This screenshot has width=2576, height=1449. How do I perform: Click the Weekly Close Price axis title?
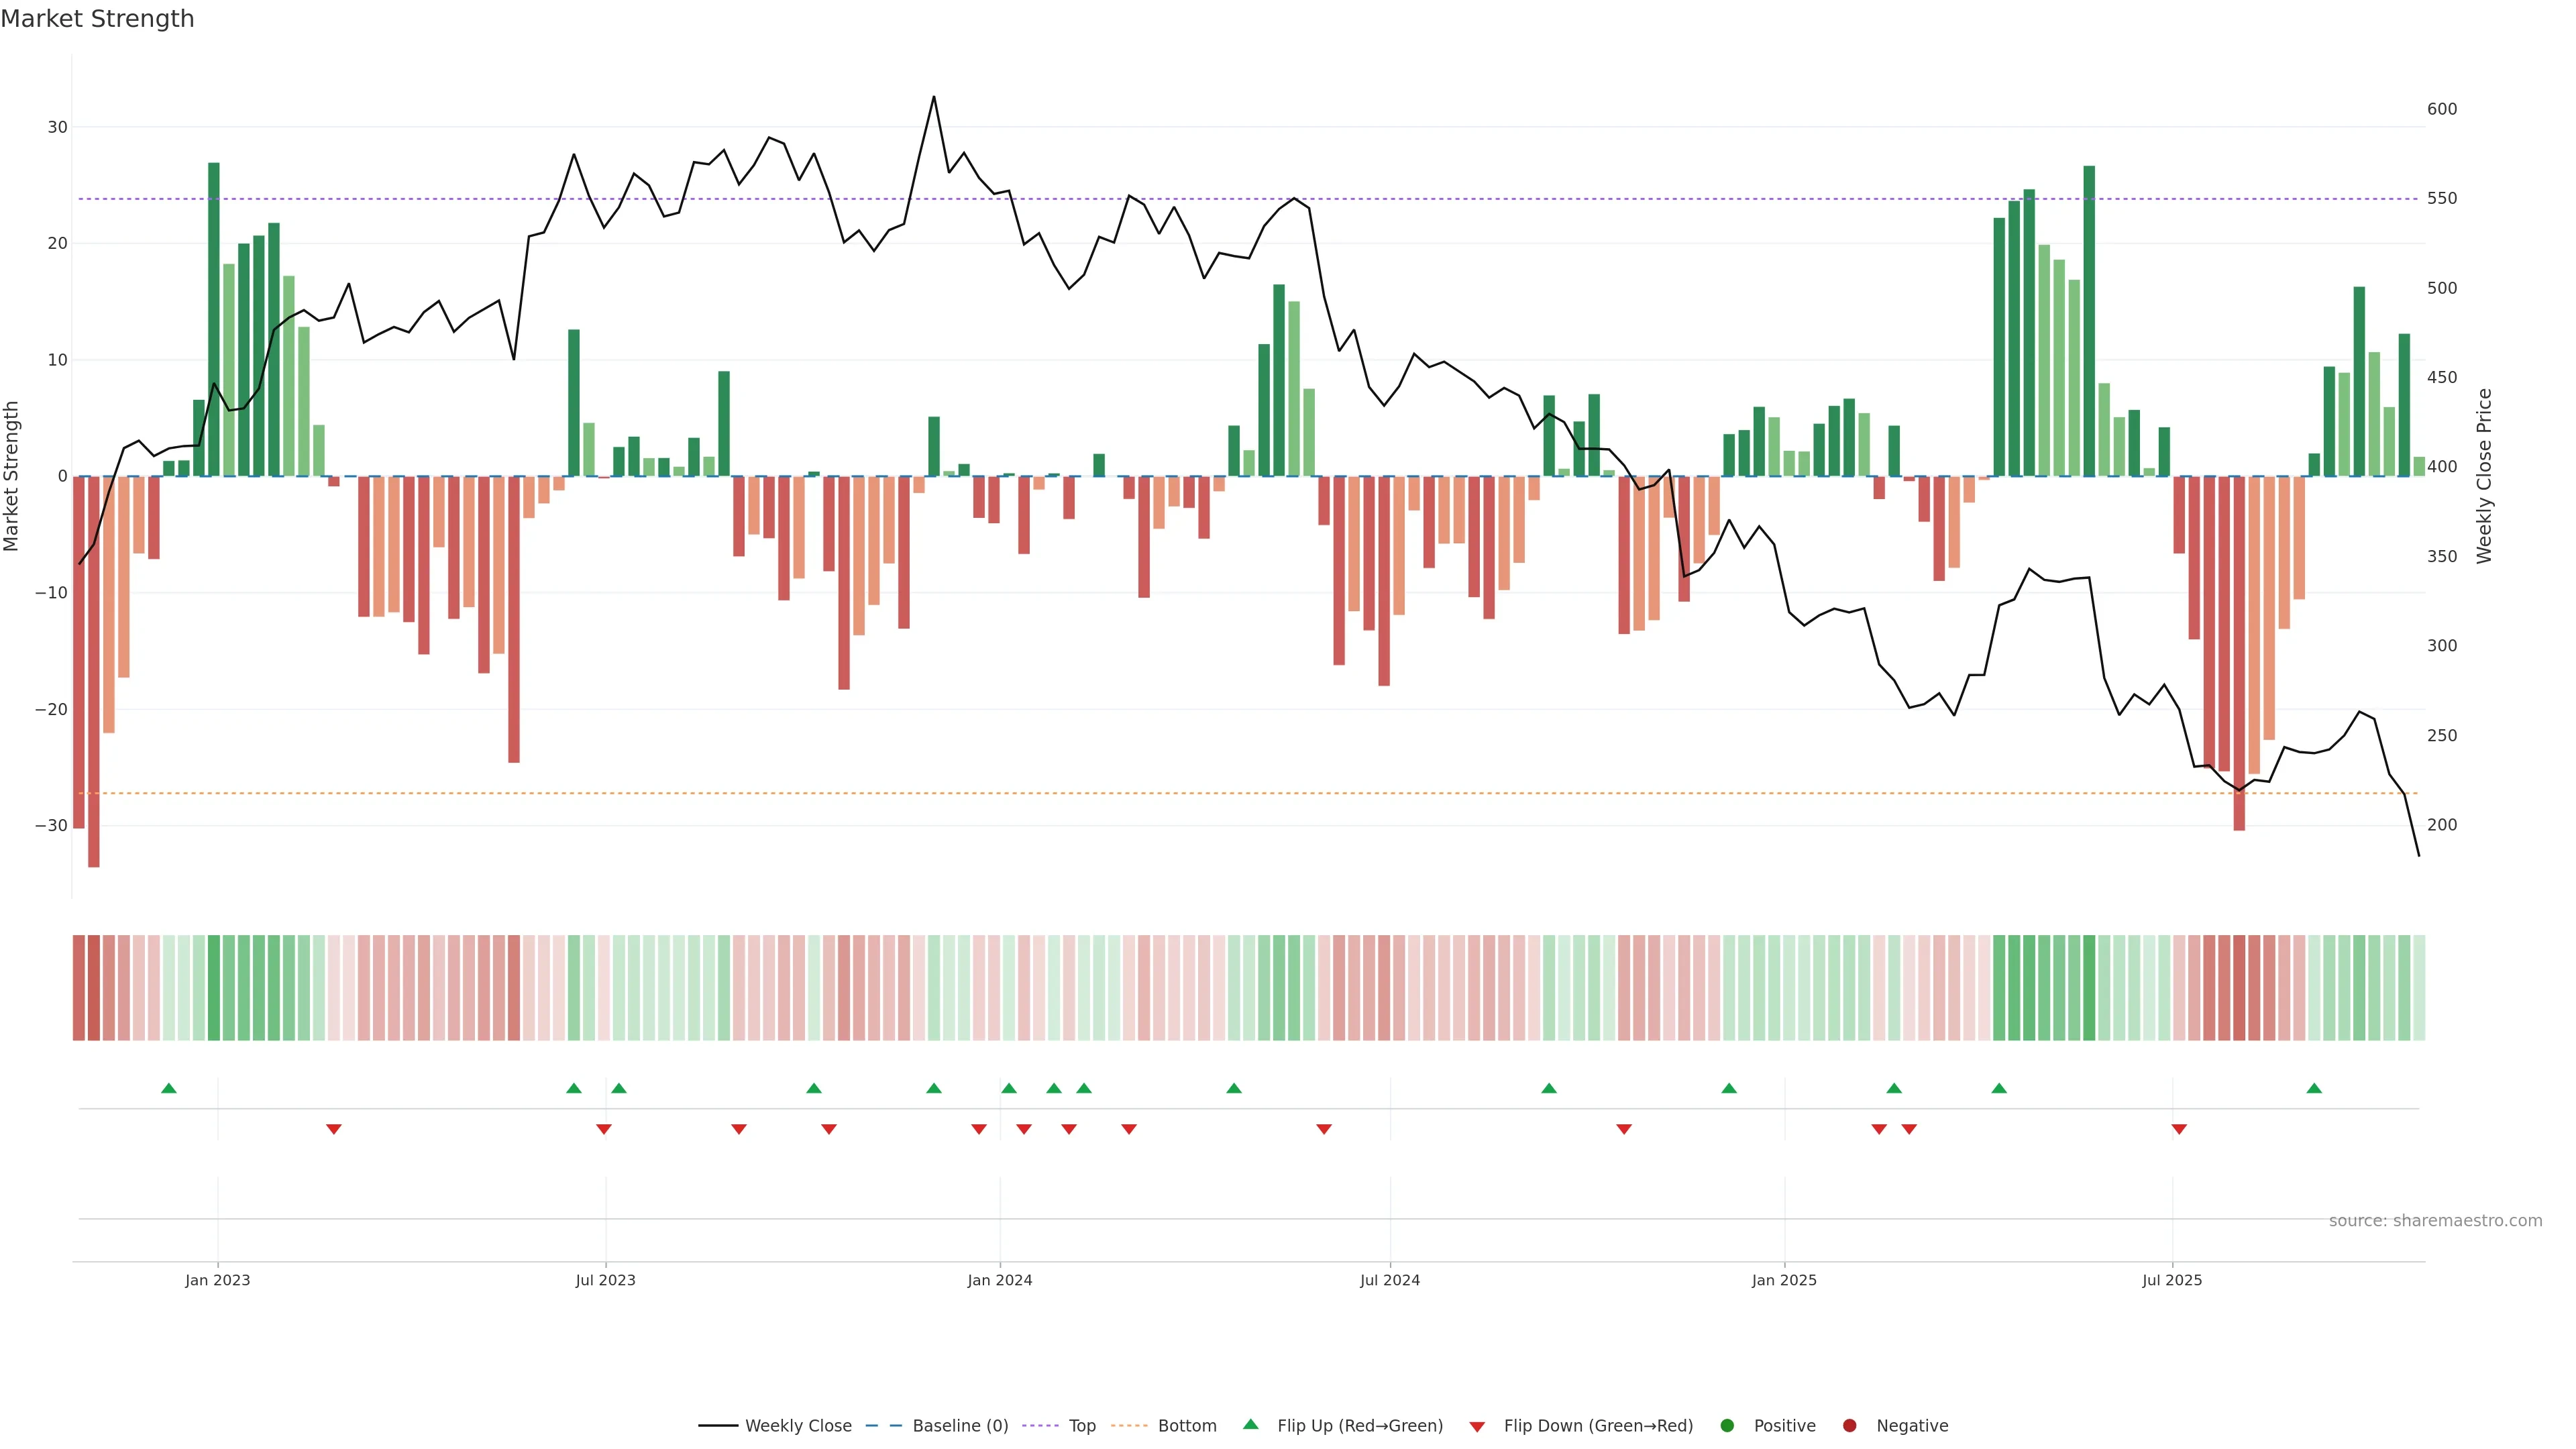tap(2484, 476)
